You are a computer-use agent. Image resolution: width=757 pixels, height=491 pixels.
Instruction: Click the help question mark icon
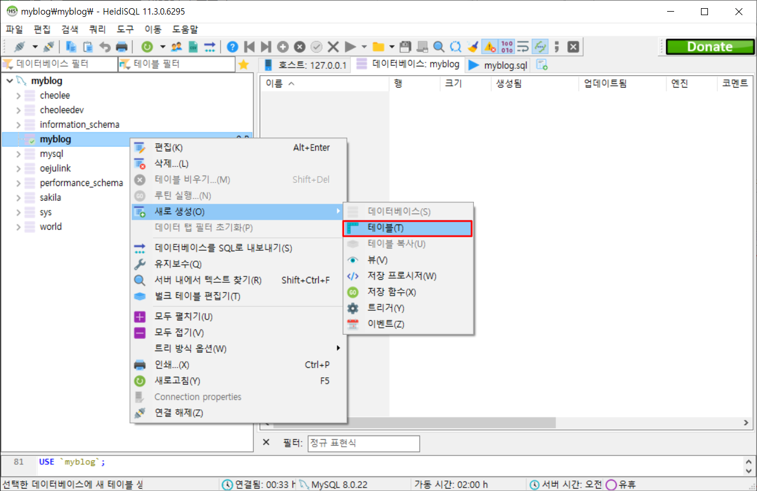(232, 47)
